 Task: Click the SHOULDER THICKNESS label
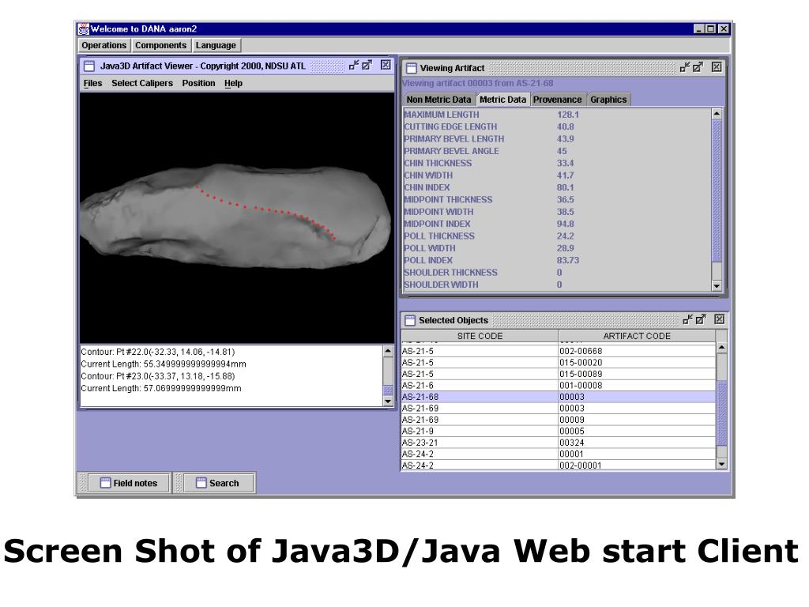(x=450, y=272)
